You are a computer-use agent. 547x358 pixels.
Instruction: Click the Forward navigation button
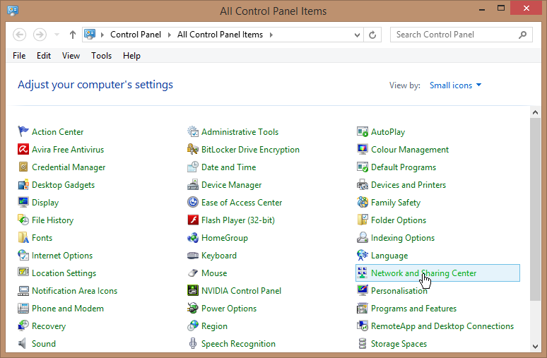pos(40,35)
